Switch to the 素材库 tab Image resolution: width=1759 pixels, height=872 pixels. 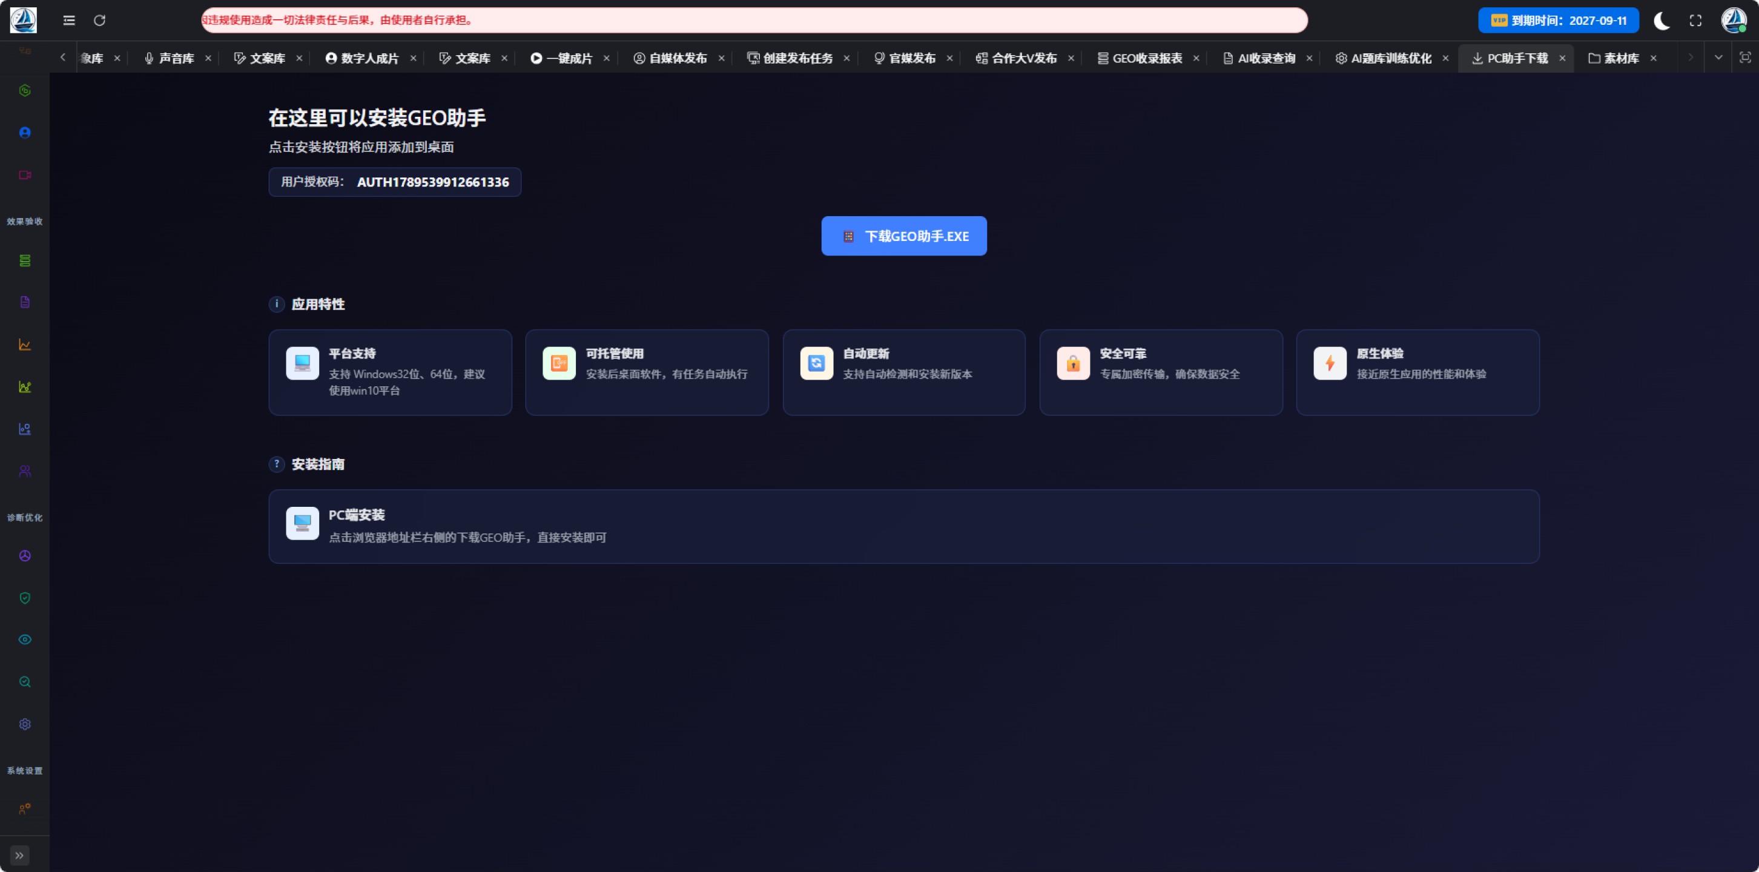1614,59
